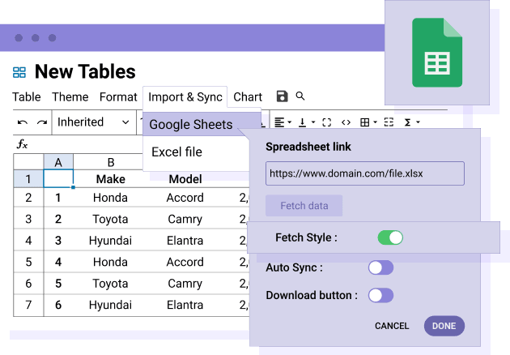
Task: Expand the text alignment dropdown
Action: [283, 122]
